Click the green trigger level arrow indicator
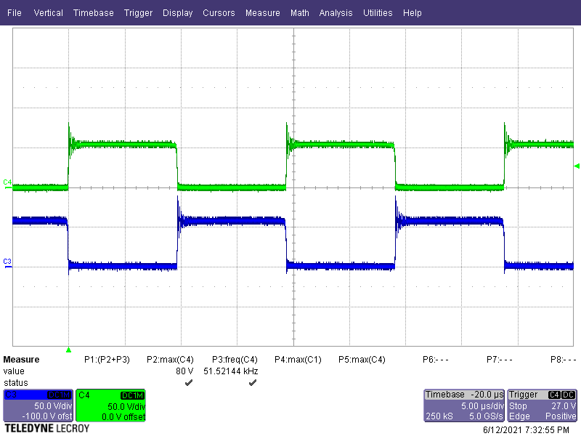This screenshot has width=581, height=436. pos(577,166)
